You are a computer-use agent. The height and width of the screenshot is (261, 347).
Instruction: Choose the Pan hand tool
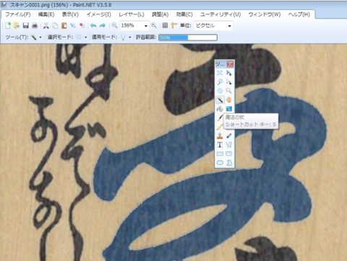[228, 100]
